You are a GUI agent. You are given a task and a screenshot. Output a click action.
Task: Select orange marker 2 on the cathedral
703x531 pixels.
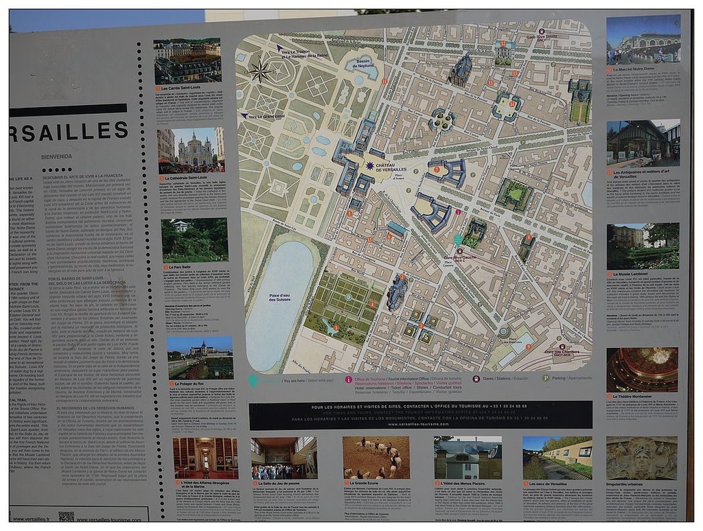pyautogui.click(x=402, y=277)
